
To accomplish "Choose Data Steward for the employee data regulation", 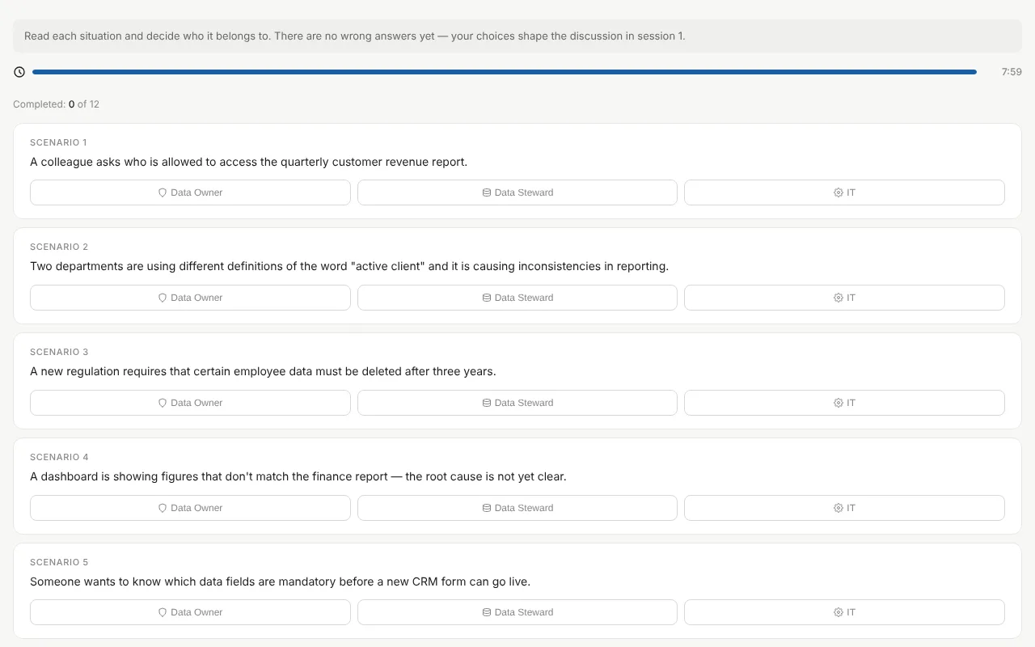I will (x=517, y=403).
